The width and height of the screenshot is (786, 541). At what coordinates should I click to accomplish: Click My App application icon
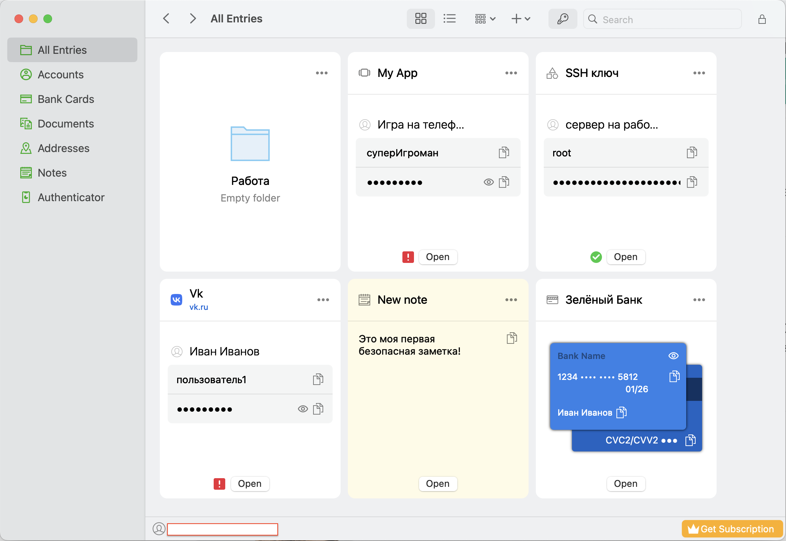[364, 73]
